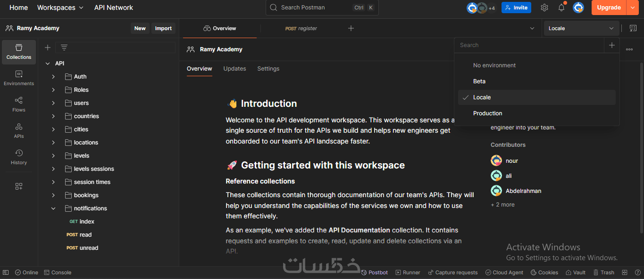Click the notifications bell icon
Viewport: 644px width, 279px height.
[x=561, y=8]
